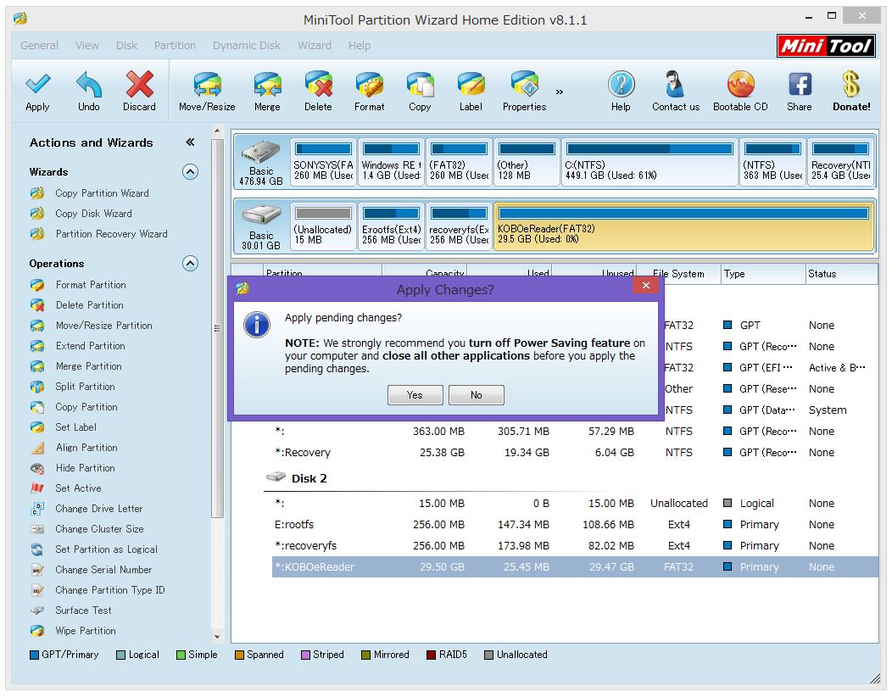892x697 pixels.
Task: Show more toolbar items with the chevron
Action: pos(560,92)
